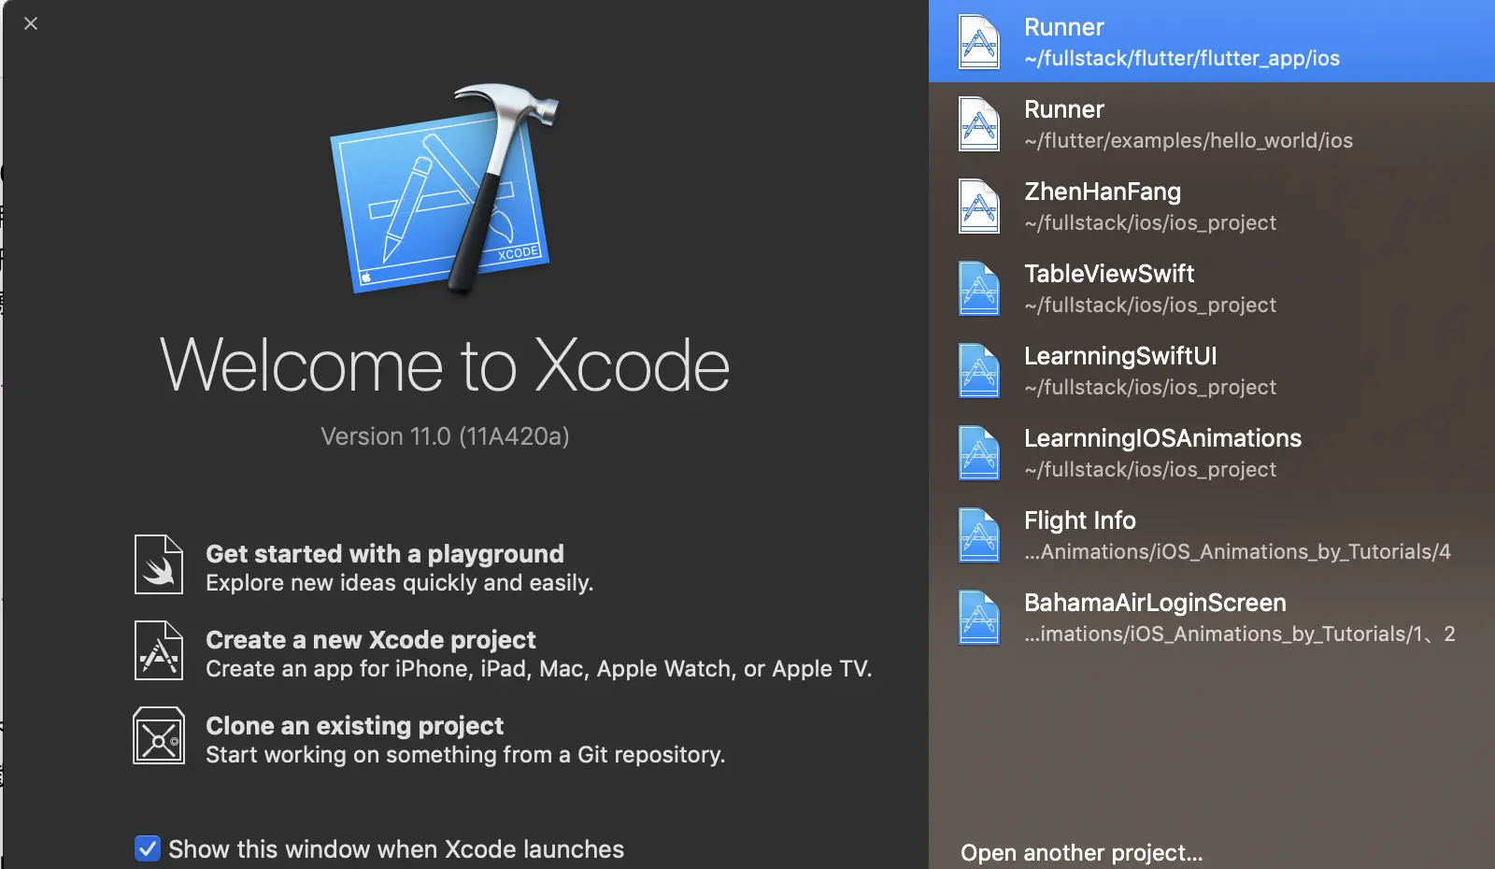Screen dimensions: 1495x869
Task: Click the LearnningIOSAnimations project file icon
Action: tap(979, 453)
